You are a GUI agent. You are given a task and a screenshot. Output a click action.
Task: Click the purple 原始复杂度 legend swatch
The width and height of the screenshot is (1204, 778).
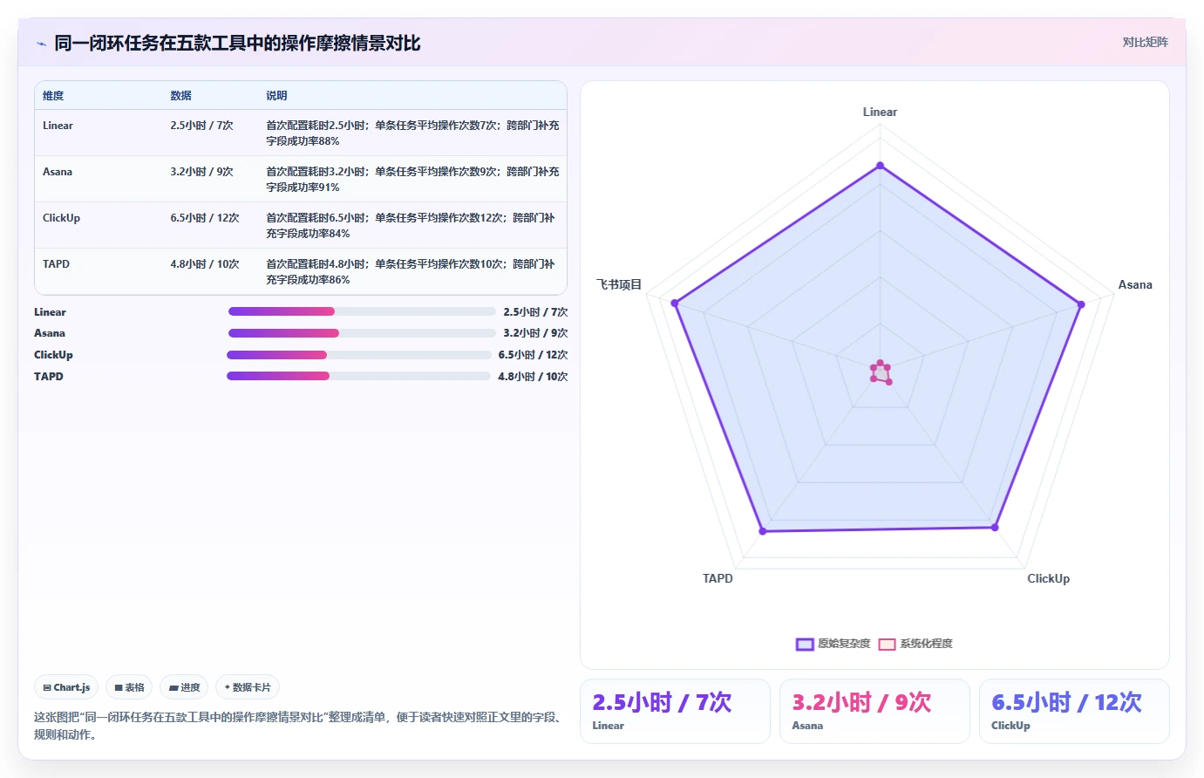click(805, 645)
